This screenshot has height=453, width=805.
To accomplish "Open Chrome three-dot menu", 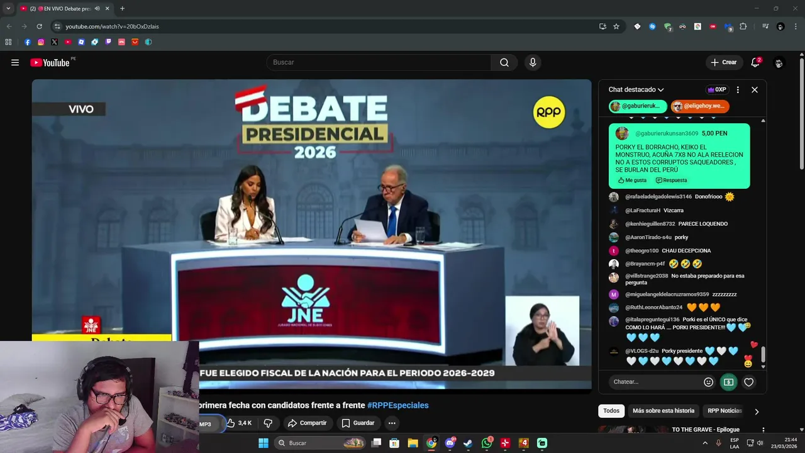I will pyautogui.click(x=796, y=26).
